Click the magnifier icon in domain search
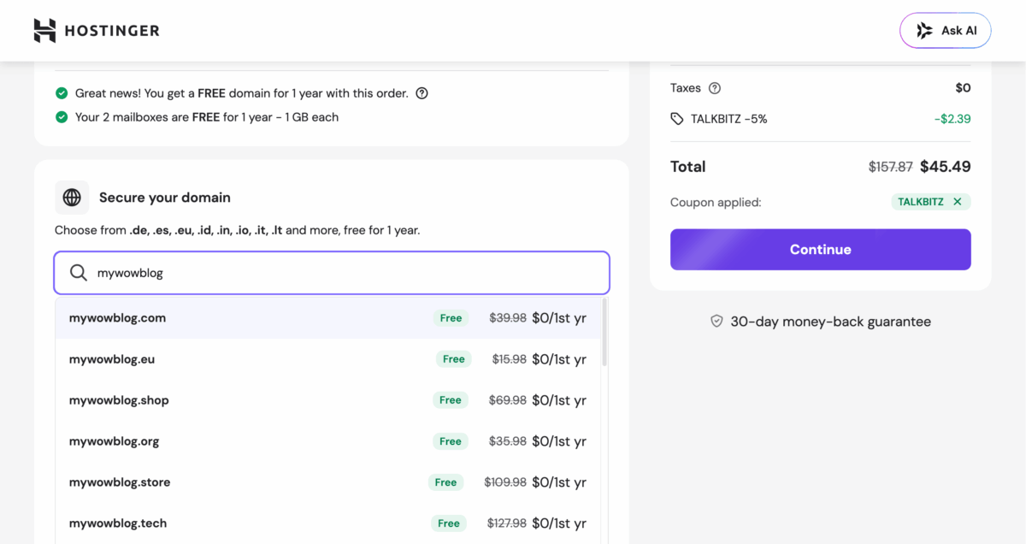Viewport: 1026px width, 544px height. click(x=78, y=273)
